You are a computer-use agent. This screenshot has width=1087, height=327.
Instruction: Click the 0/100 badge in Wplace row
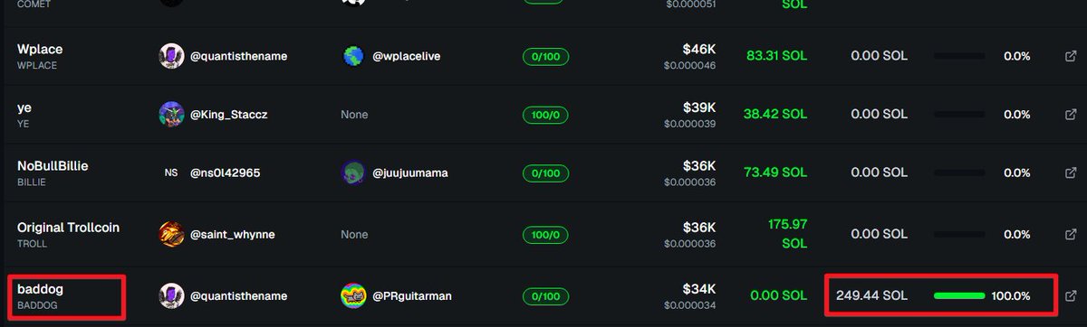[x=545, y=57]
